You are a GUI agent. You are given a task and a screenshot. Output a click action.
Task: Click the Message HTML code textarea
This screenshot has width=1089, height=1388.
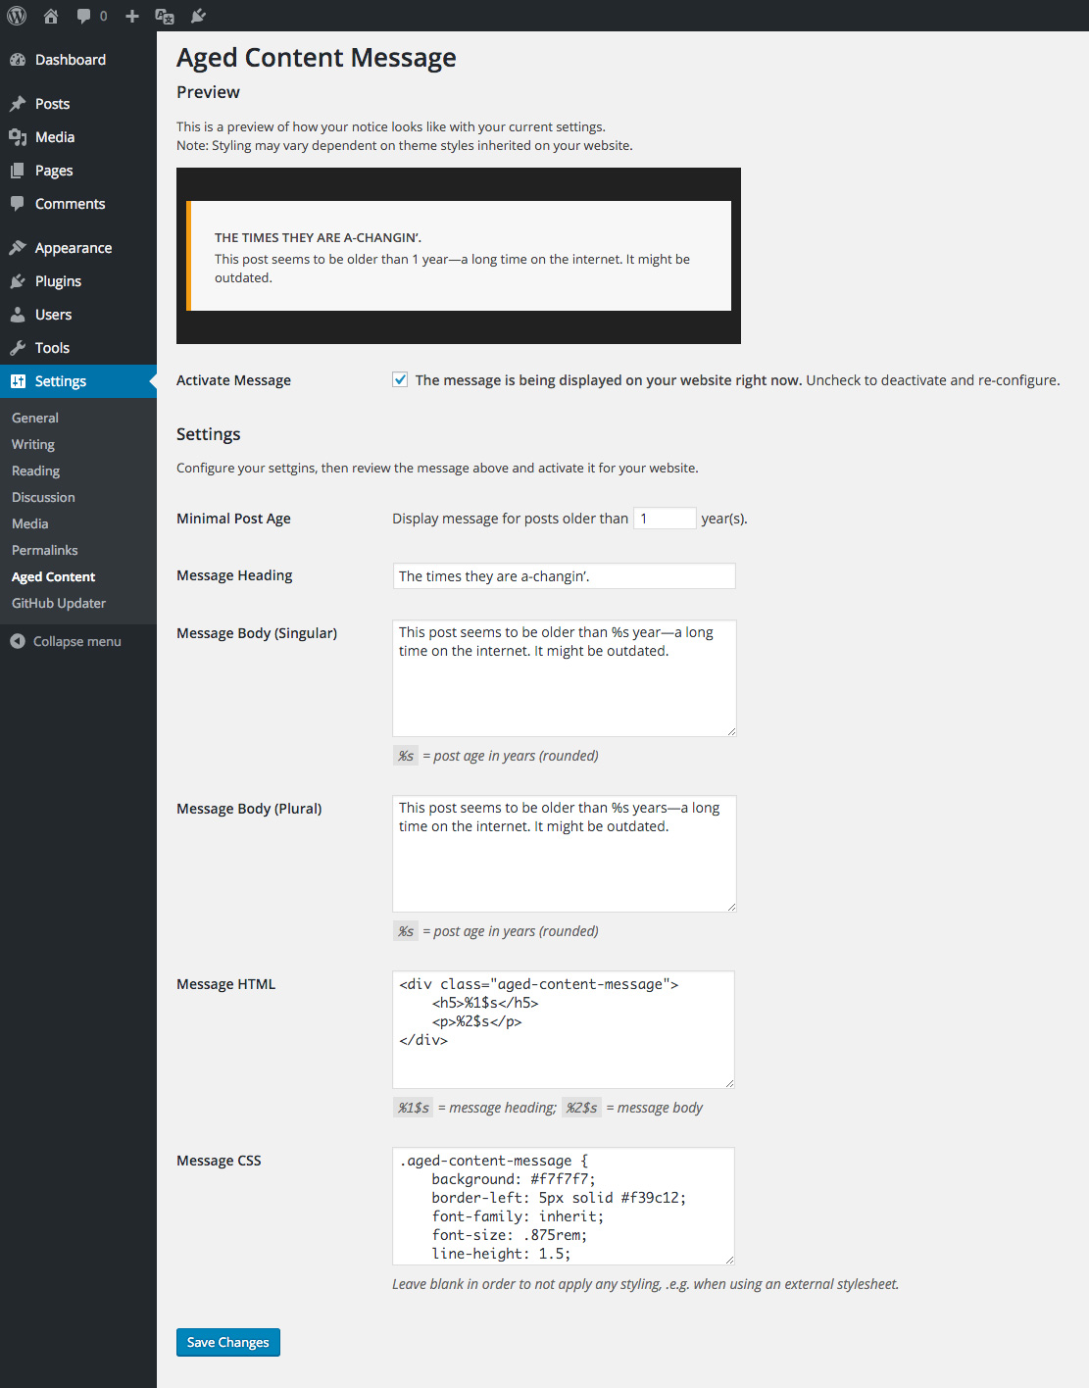tap(564, 1029)
